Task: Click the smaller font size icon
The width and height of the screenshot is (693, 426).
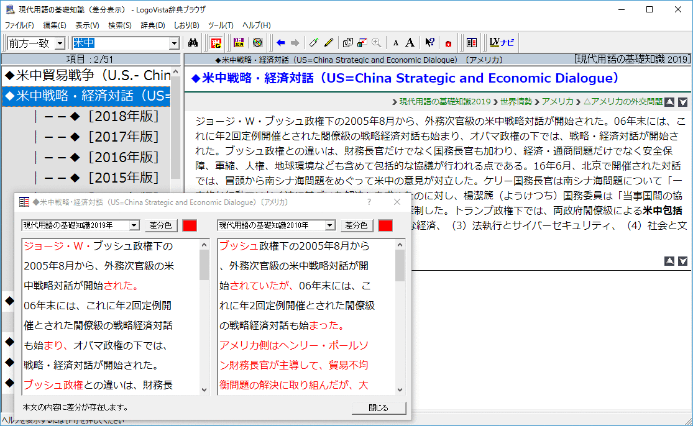Action: (x=396, y=43)
